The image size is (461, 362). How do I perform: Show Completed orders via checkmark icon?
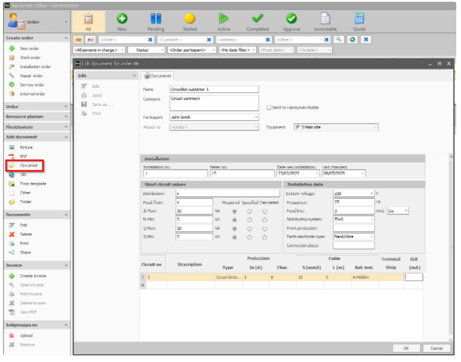click(x=258, y=19)
